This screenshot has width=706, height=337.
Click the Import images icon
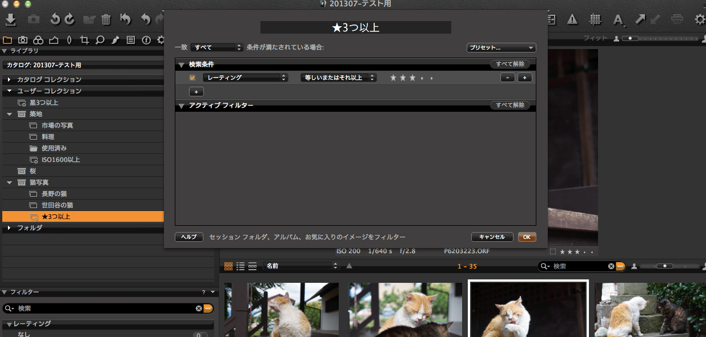(10, 19)
